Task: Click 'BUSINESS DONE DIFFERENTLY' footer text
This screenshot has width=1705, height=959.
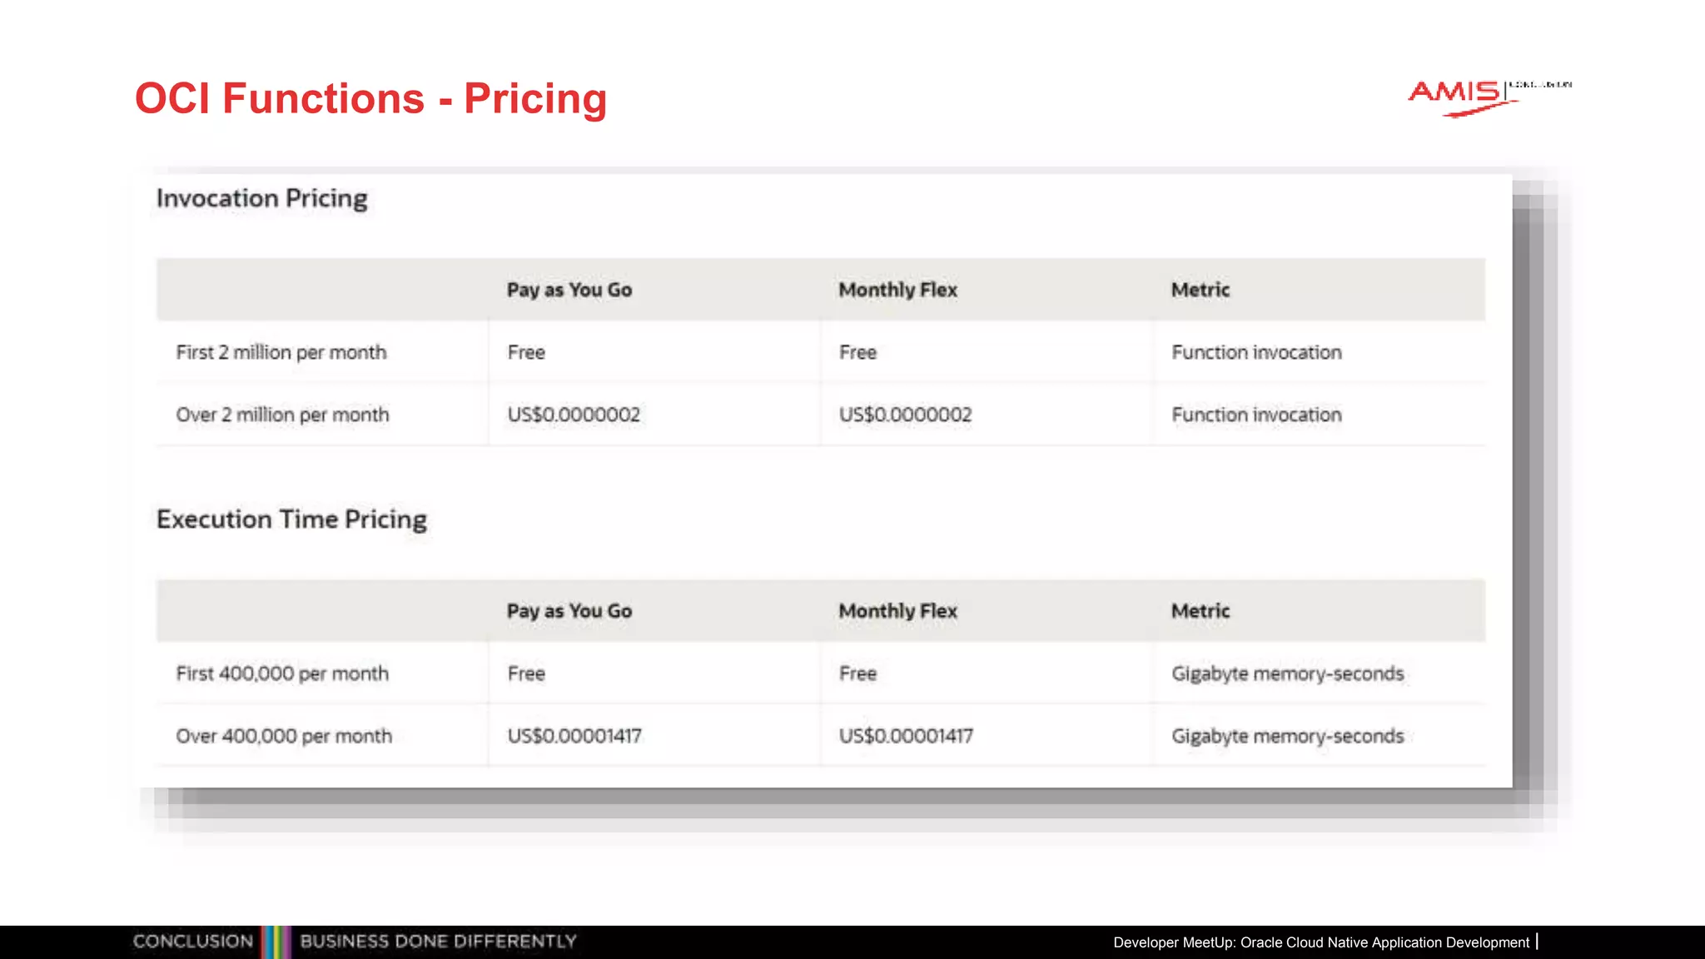Action: 438,942
